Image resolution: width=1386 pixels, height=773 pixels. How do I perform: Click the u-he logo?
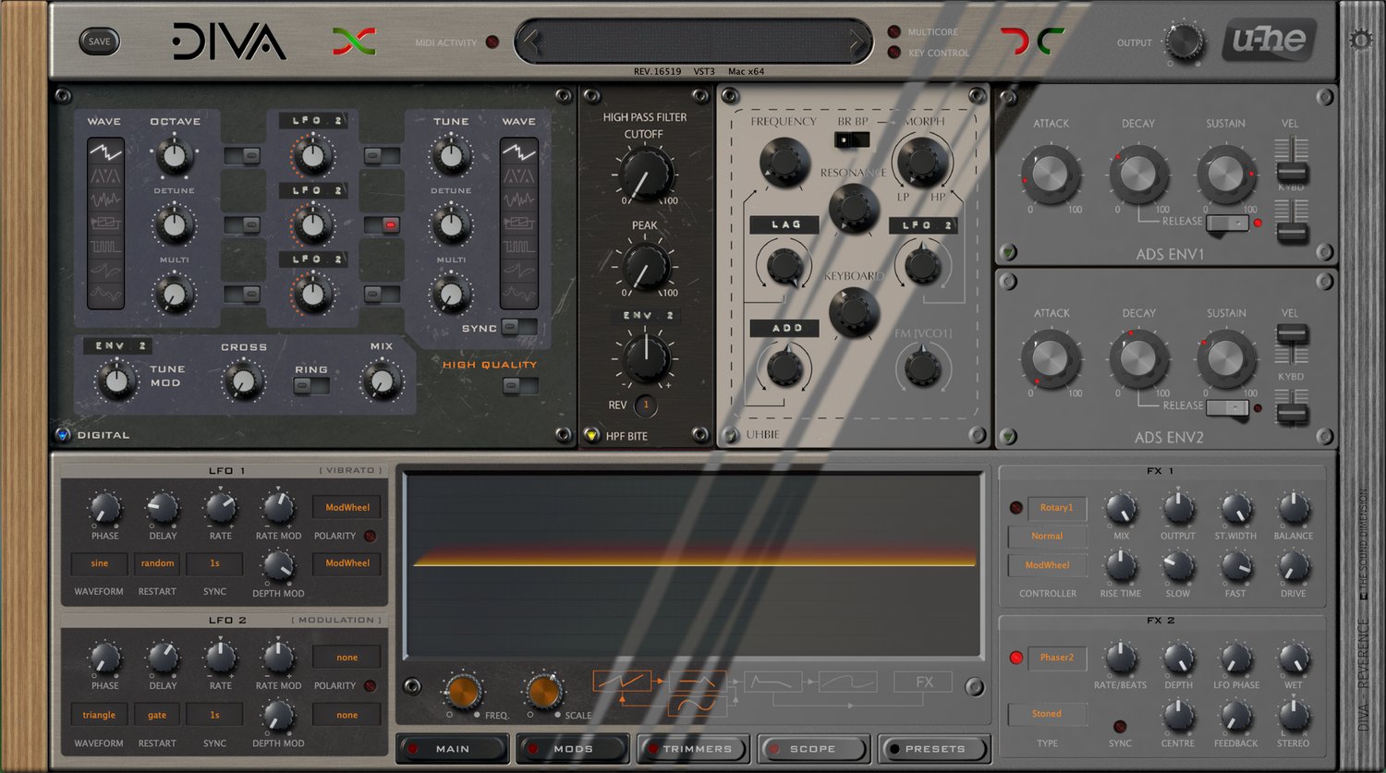click(1269, 41)
